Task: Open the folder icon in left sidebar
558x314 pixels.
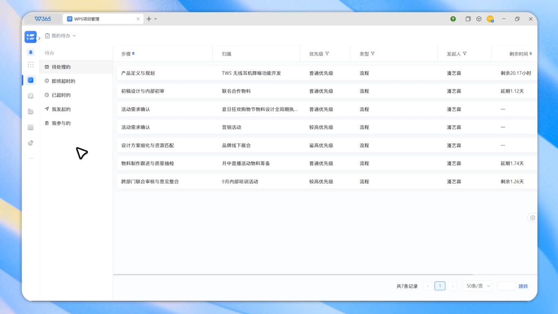Action: pyautogui.click(x=31, y=111)
